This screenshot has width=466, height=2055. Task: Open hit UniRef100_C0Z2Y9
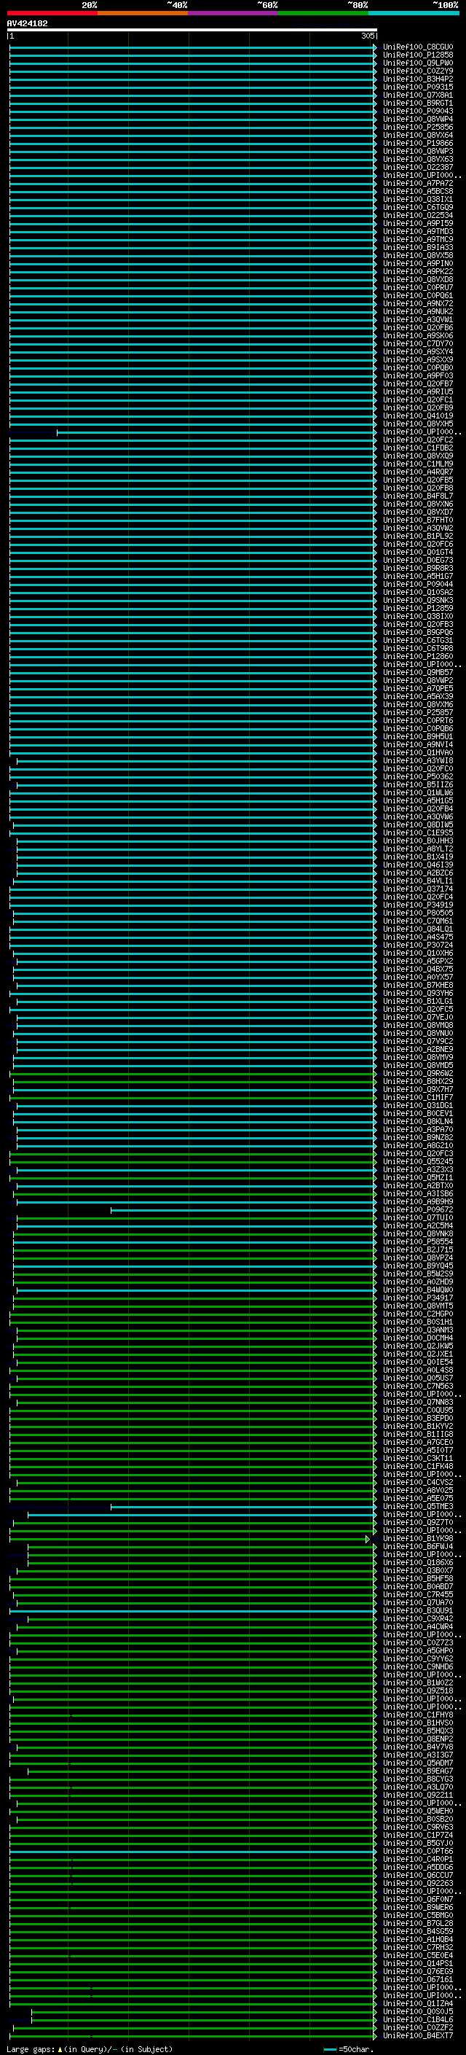pos(418,71)
